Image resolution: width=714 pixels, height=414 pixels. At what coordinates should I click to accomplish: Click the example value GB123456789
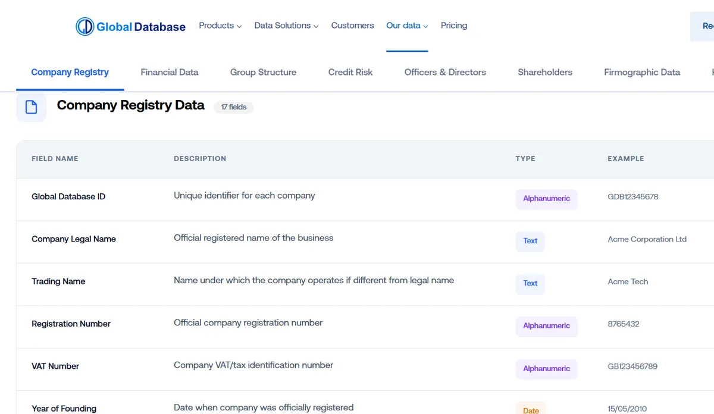(632, 366)
